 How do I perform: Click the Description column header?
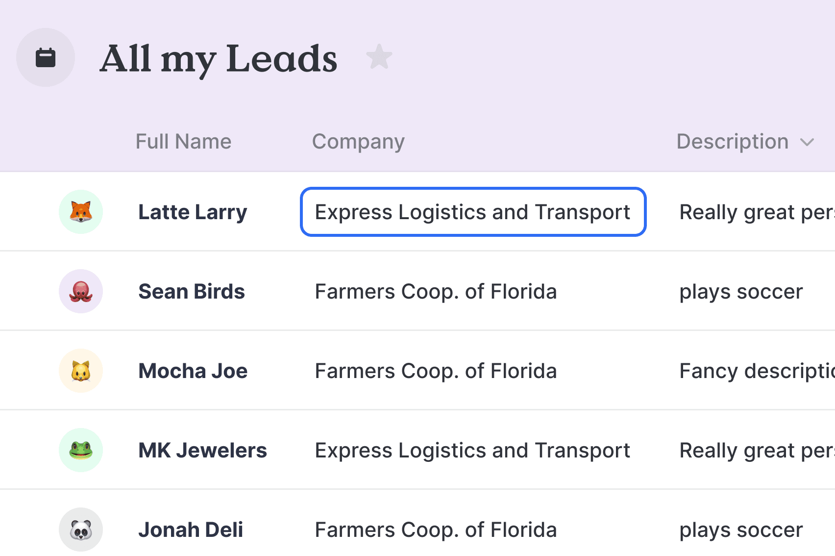click(x=733, y=142)
